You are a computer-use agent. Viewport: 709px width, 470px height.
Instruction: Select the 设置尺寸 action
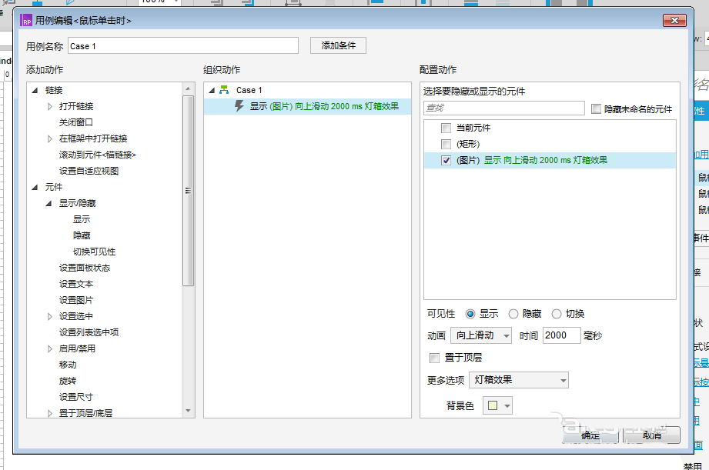(x=76, y=397)
